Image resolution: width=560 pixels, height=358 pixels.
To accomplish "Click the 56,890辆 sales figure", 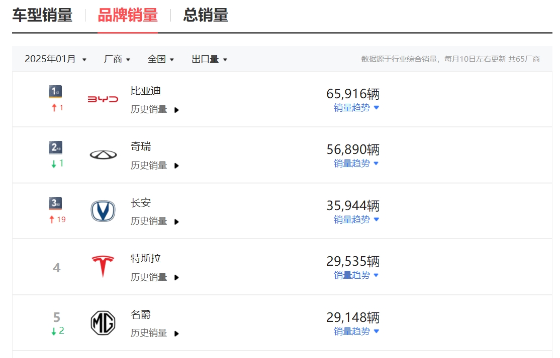I will click(x=353, y=149).
